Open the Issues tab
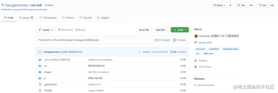 point(26,18)
